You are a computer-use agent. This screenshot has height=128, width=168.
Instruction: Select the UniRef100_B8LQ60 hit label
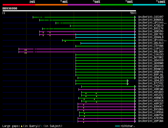coord(151,52)
